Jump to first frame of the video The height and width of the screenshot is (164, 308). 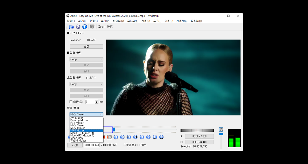click(x=142, y=137)
